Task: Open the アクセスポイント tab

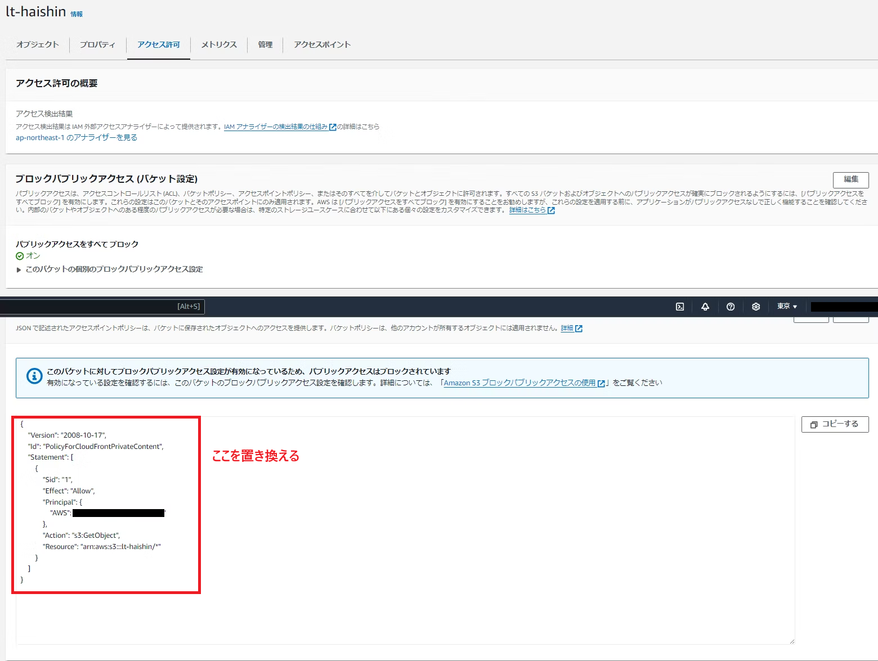Action: tap(322, 44)
